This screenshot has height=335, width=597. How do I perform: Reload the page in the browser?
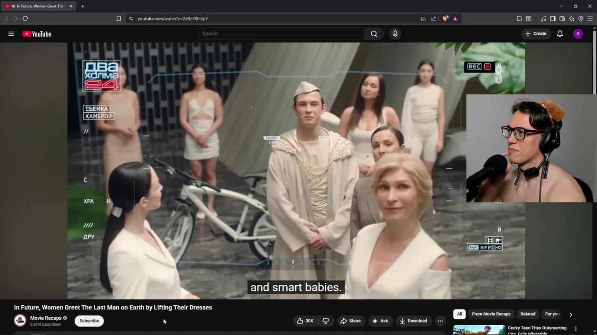pos(25,19)
